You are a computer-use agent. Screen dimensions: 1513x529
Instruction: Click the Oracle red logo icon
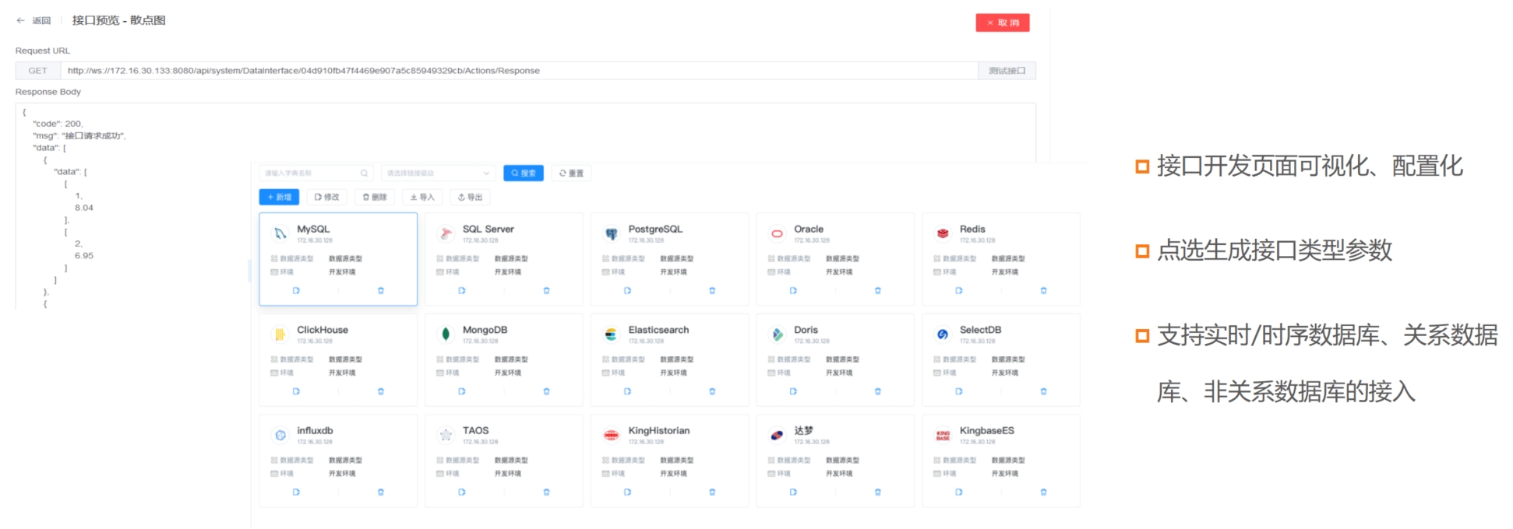tap(777, 233)
